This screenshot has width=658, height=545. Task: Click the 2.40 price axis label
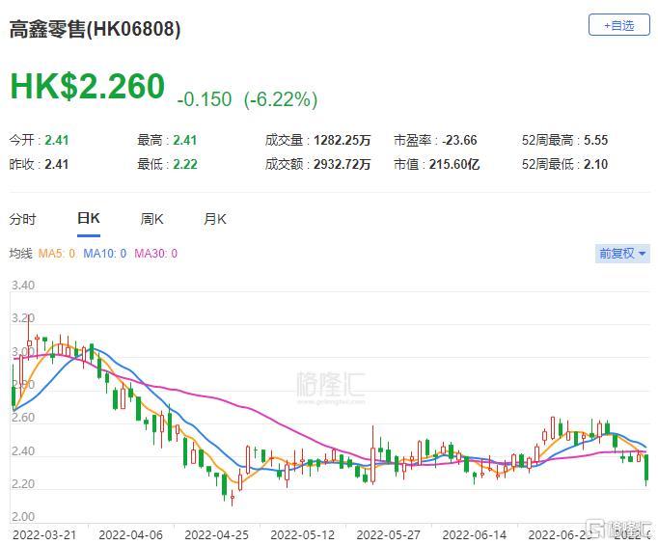tap(23, 451)
